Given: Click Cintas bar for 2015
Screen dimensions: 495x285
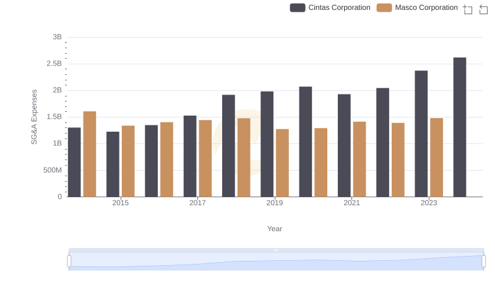Looking at the screenshot, I should [x=113, y=164].
